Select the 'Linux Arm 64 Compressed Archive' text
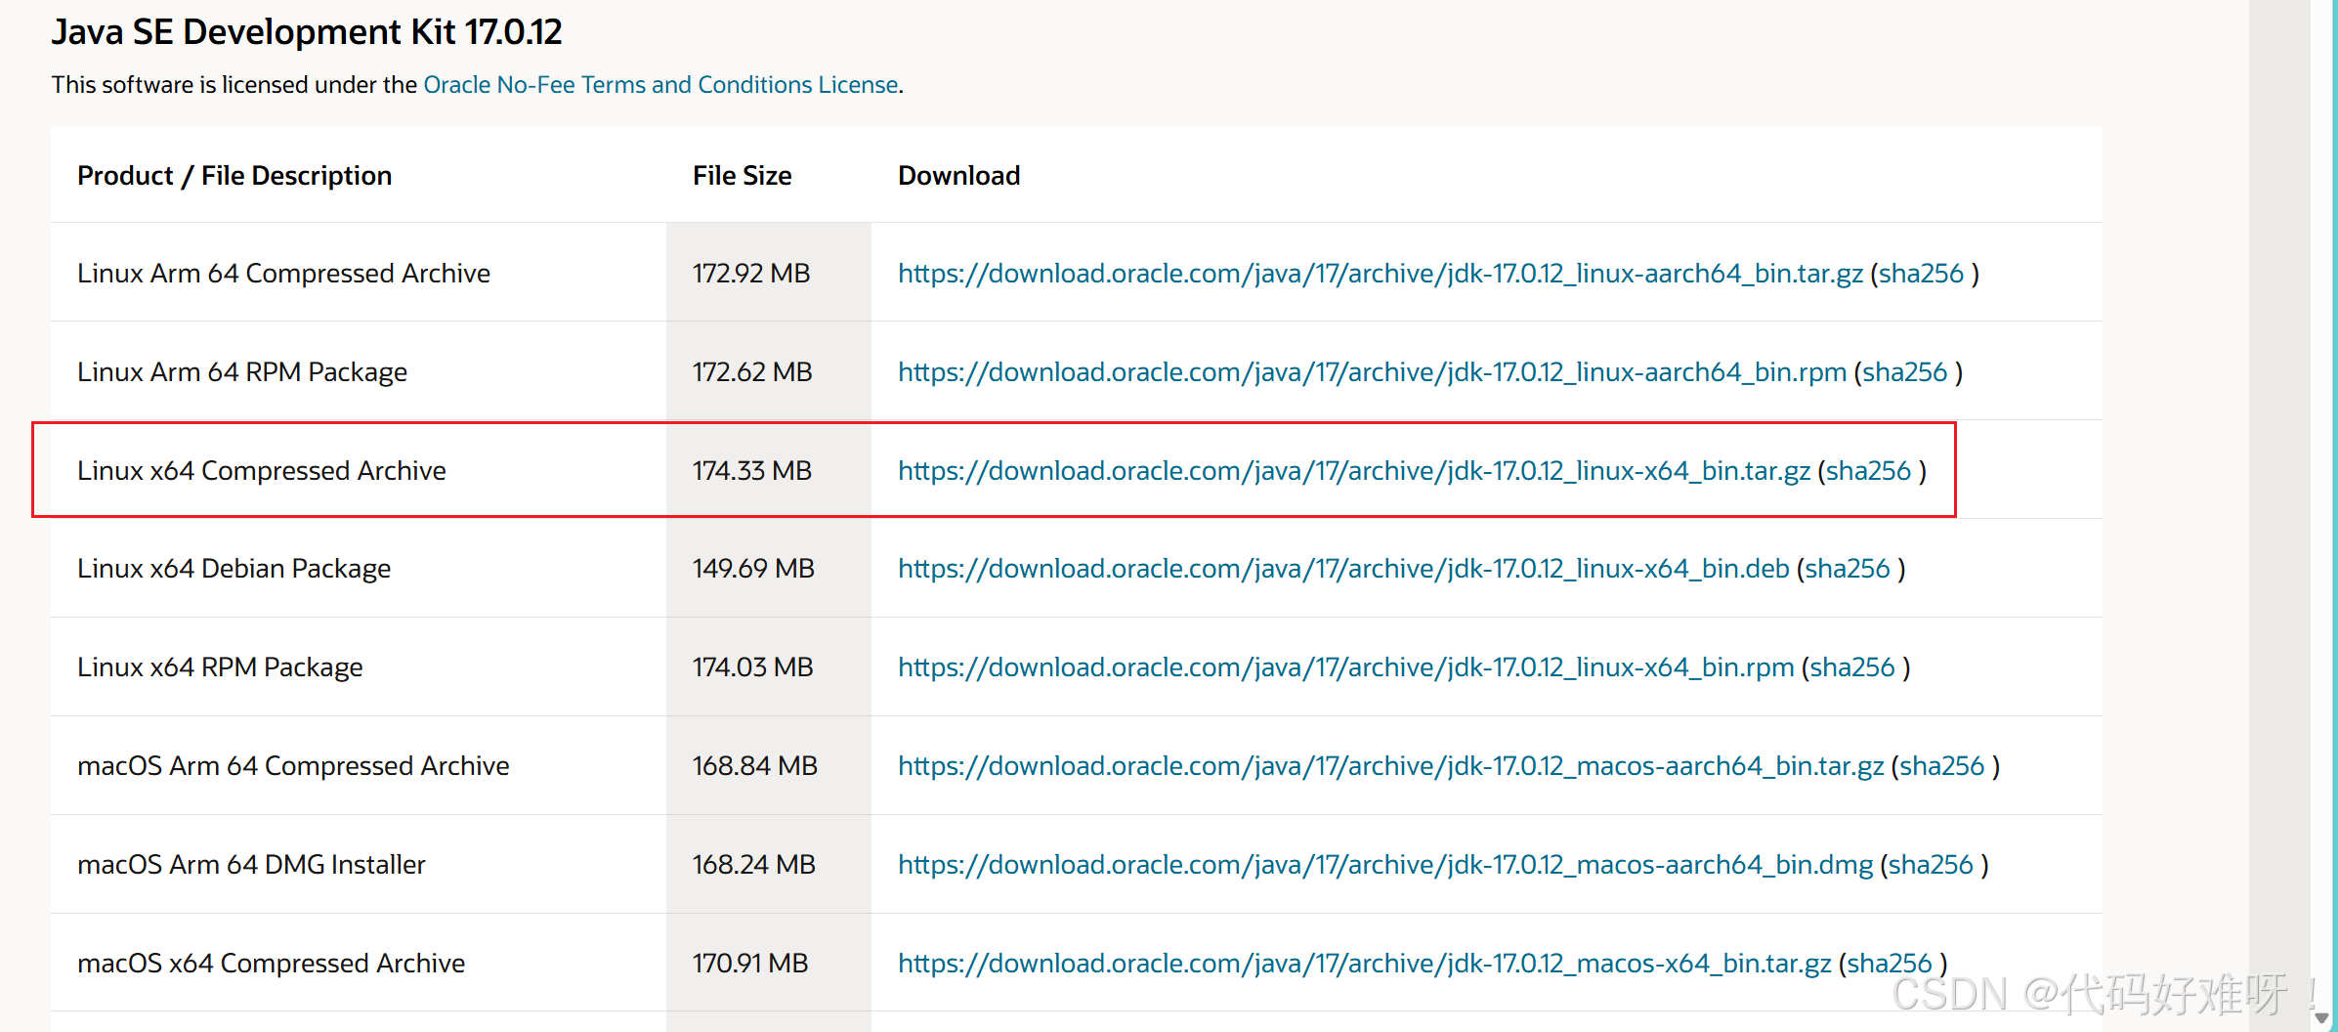 click(x=283, y=274)
